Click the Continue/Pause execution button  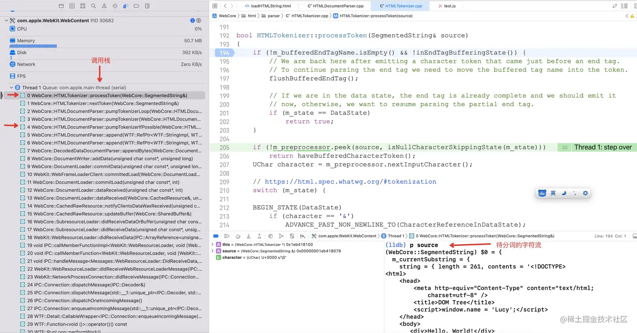pos(227,236)
